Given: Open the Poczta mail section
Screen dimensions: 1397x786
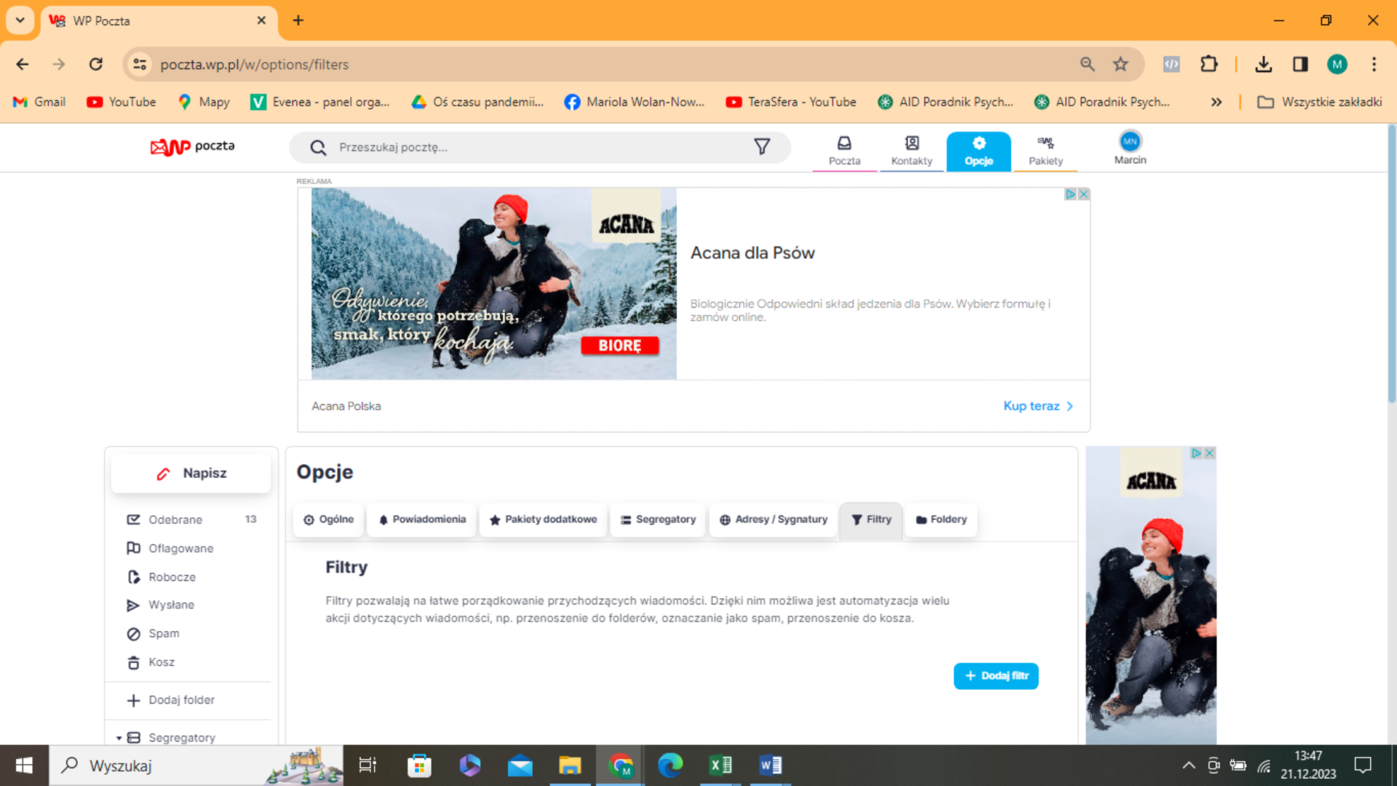Looking at the screenshot, I should tap(844, 151).
